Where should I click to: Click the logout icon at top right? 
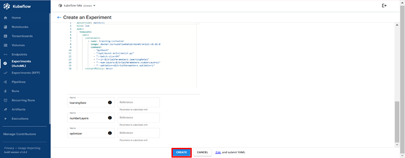(384, 5)
